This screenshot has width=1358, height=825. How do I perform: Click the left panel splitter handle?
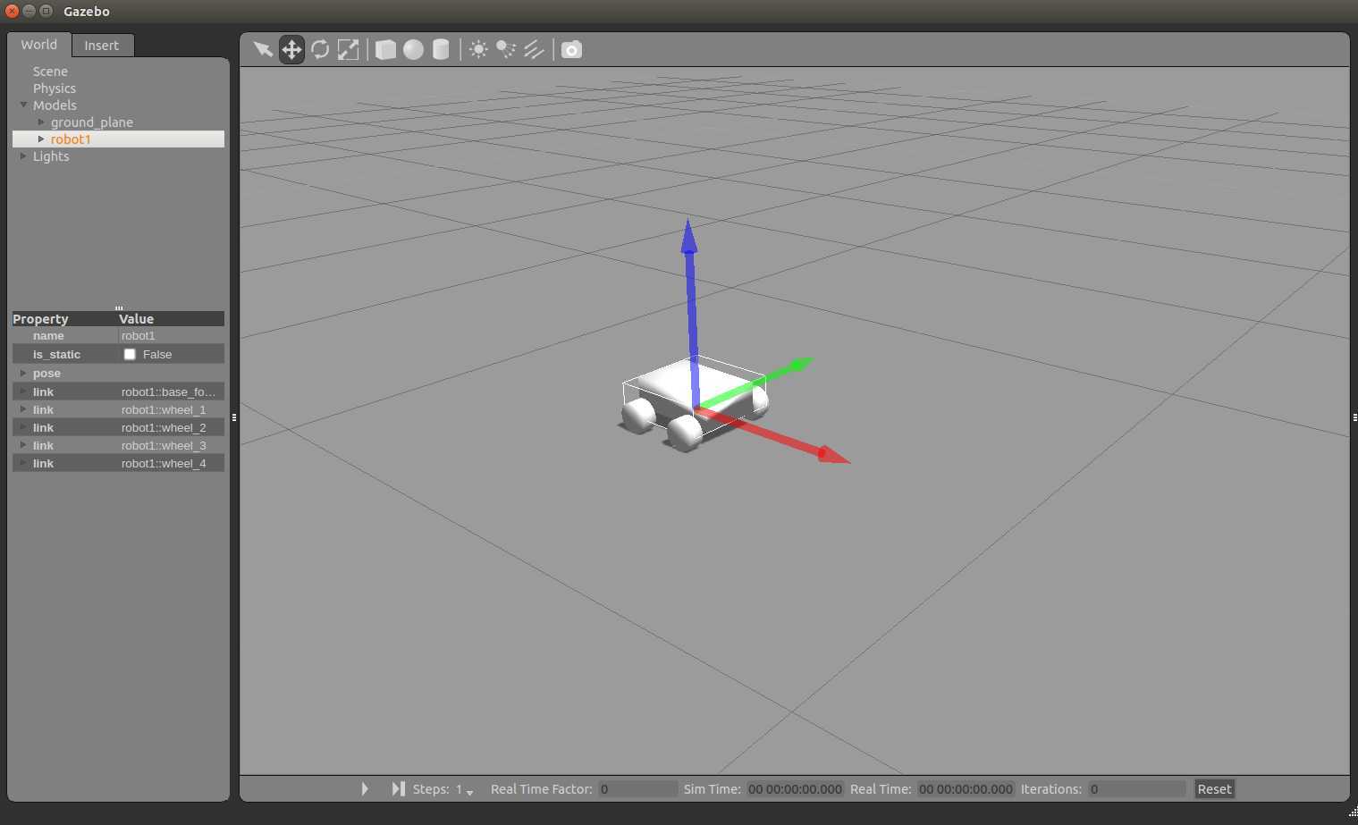(234, 417)
